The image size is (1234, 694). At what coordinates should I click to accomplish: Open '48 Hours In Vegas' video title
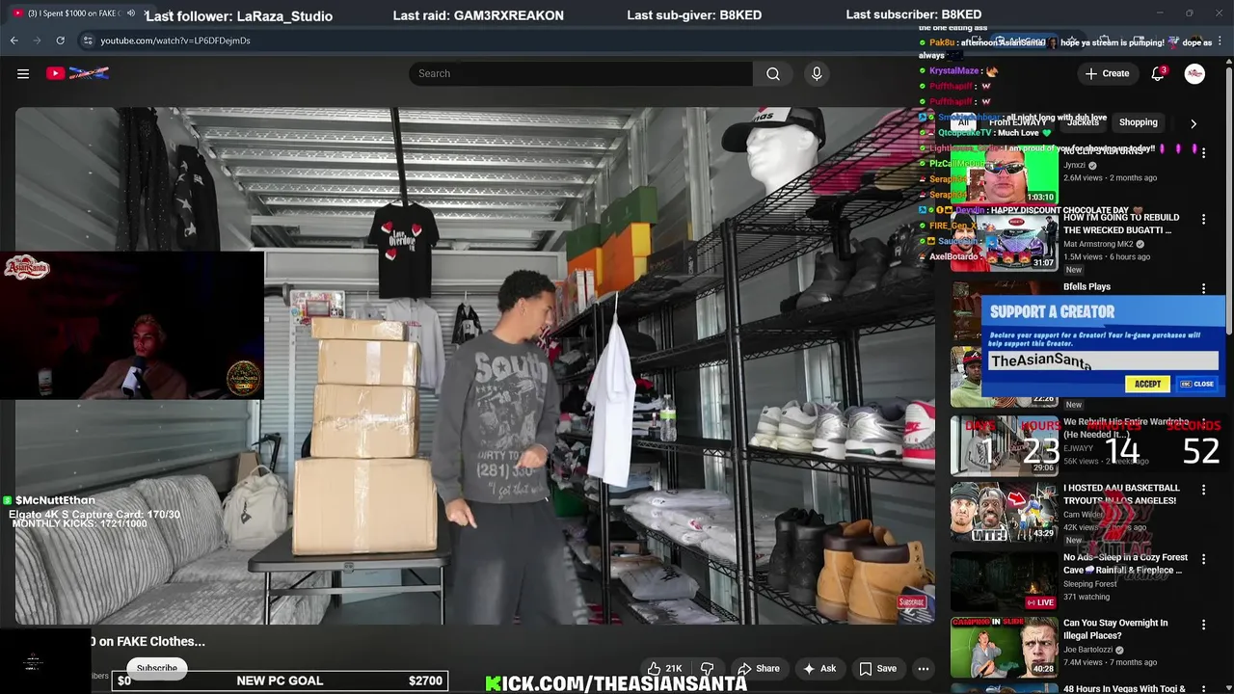pos(1124,688)
